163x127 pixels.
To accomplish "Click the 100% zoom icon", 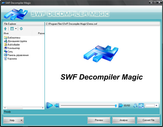I will pyautogui.click(x=141, y=106).
